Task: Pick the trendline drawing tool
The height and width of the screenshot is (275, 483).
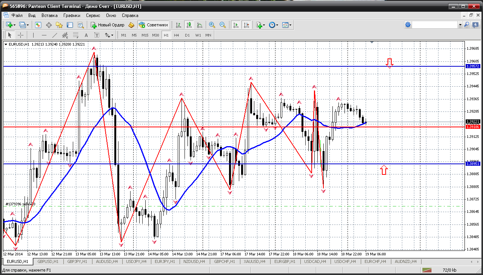Action: [55, 35]
